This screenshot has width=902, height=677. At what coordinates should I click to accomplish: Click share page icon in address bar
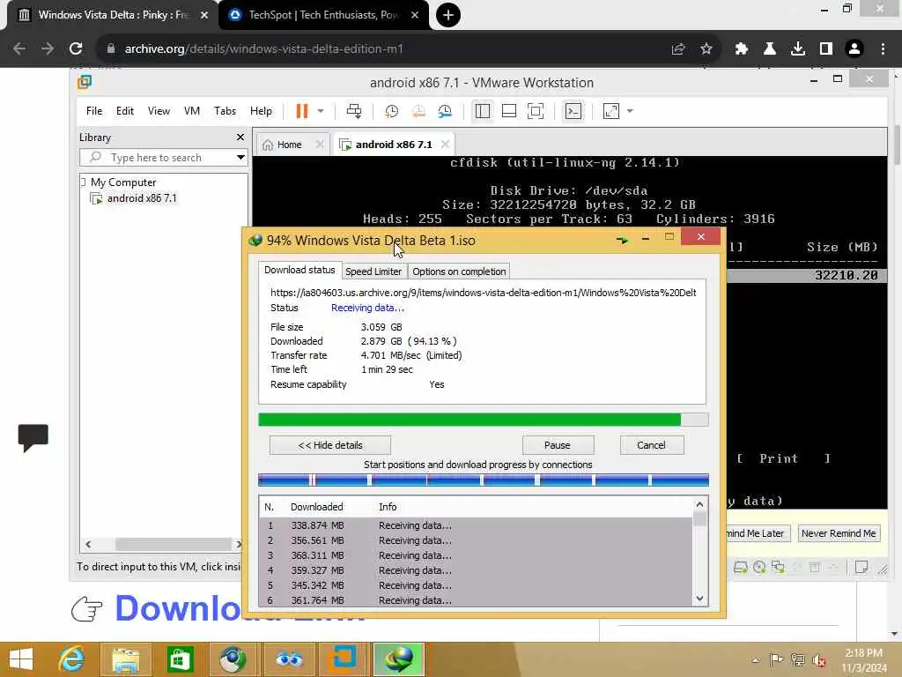tap(678, 49)
